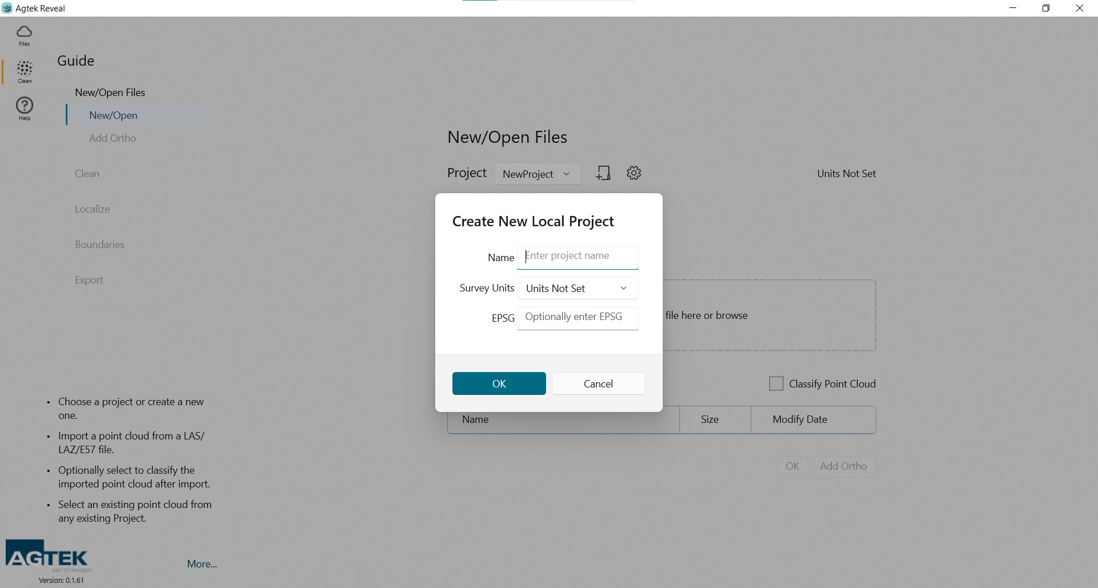Open Help from the sidebar
This screenshot has height=588, width=1098.
(24, 109)
